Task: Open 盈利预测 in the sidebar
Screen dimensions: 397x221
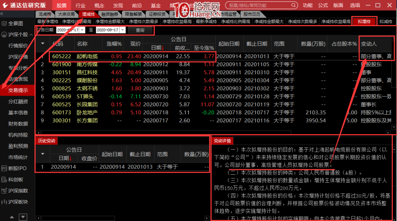Action: tap(18, 146)
